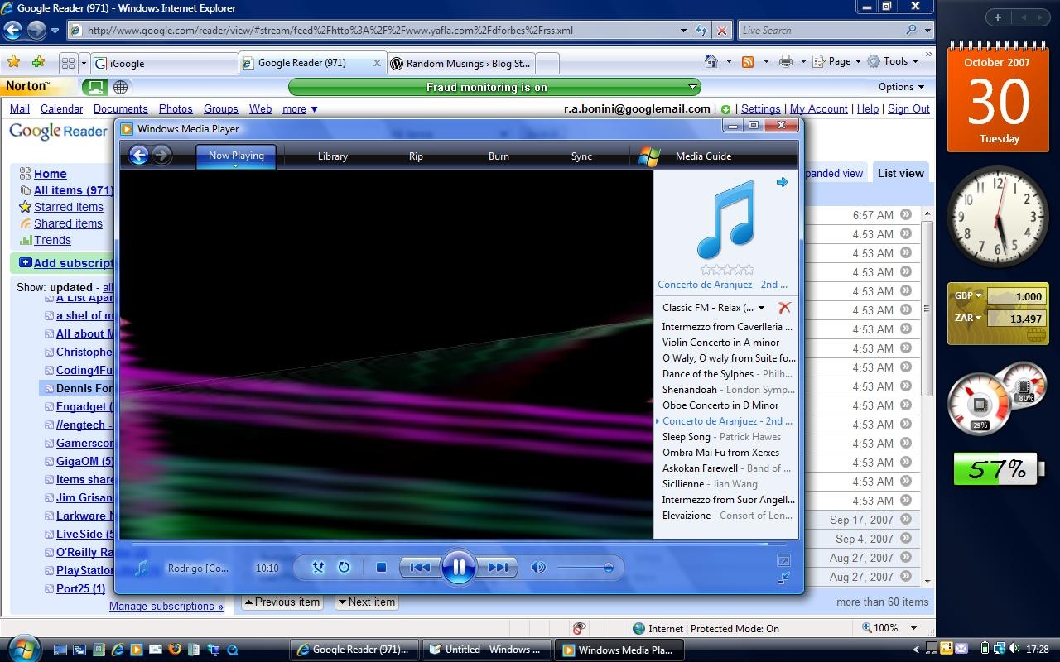
Task: Click the media player back arrow button
Action: [139, 155]
